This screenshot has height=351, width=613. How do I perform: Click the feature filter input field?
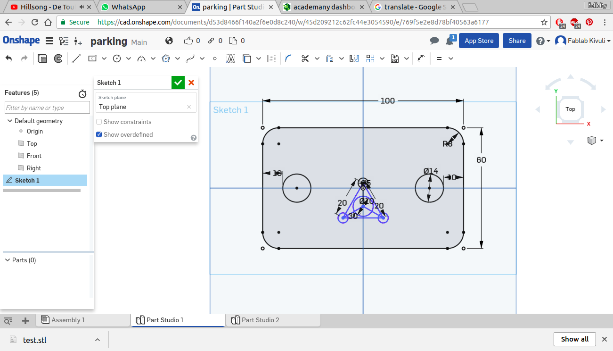47,108
